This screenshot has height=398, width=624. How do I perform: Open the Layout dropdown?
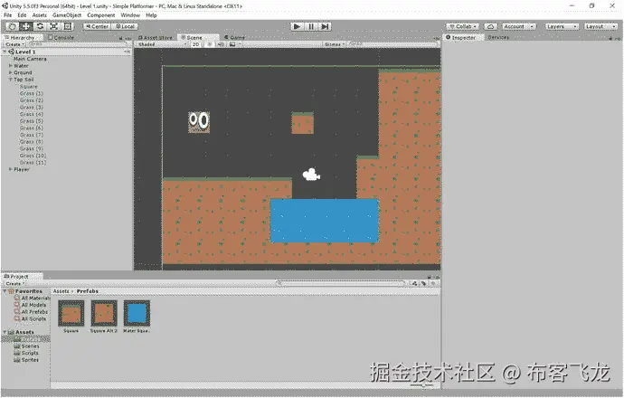tap(600, 26)
